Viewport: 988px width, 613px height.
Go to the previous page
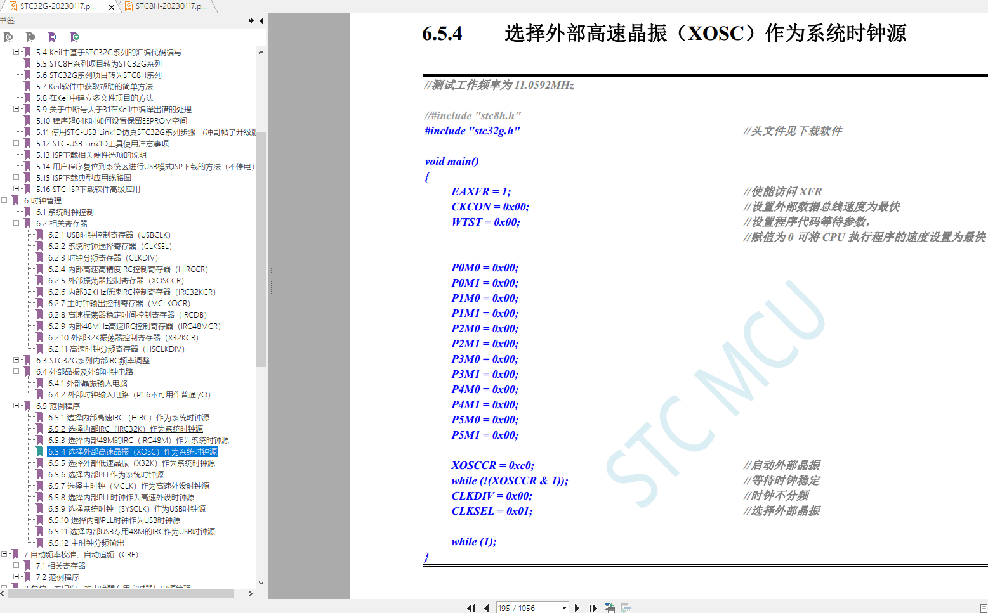click(x=487, y=608)
